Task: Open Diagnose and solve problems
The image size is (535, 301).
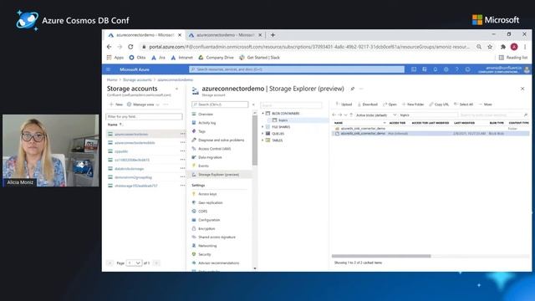Action: pos(221,140)
